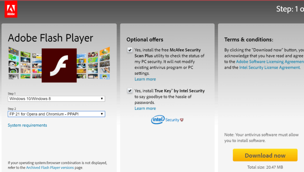Open Learn more under the True Key offer
The image size is (304, 172).
click(145, 109)
